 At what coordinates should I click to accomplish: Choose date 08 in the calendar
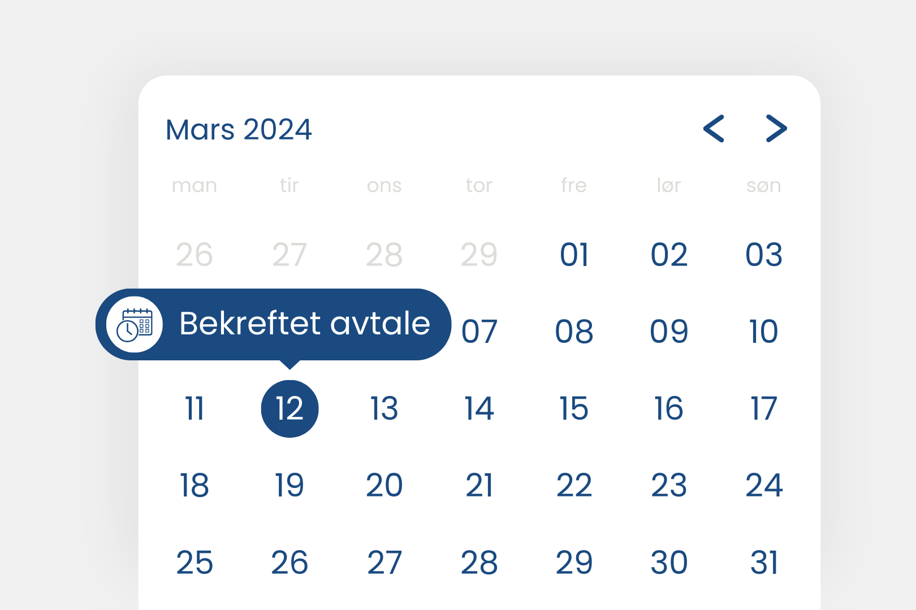[x=574, y=331]
